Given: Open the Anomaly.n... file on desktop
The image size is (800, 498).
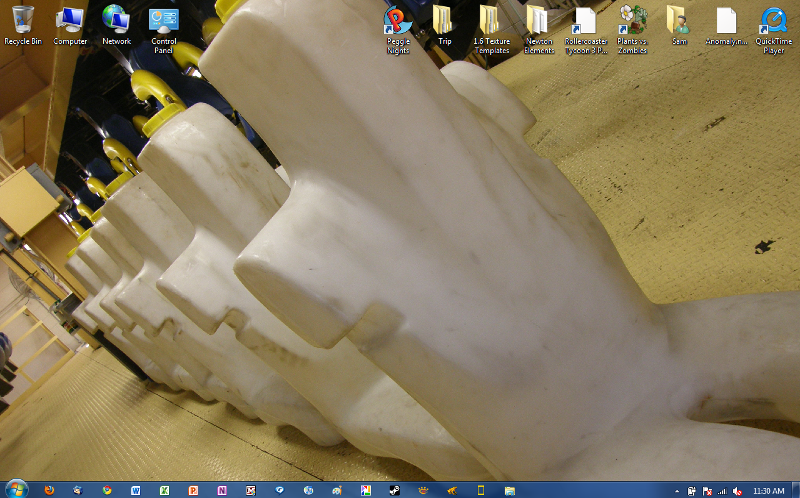Looking at the screenshot, I should coord(726,26).
